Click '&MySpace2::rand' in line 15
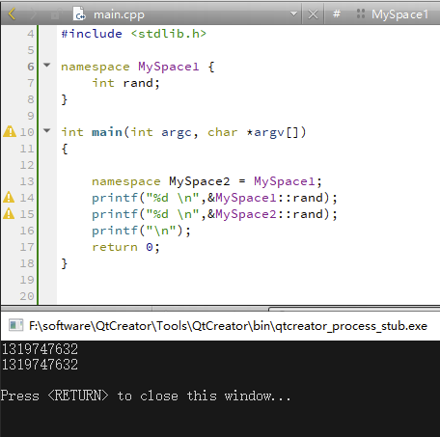Screen dimensions: 440x437 [x=265, y=214]
